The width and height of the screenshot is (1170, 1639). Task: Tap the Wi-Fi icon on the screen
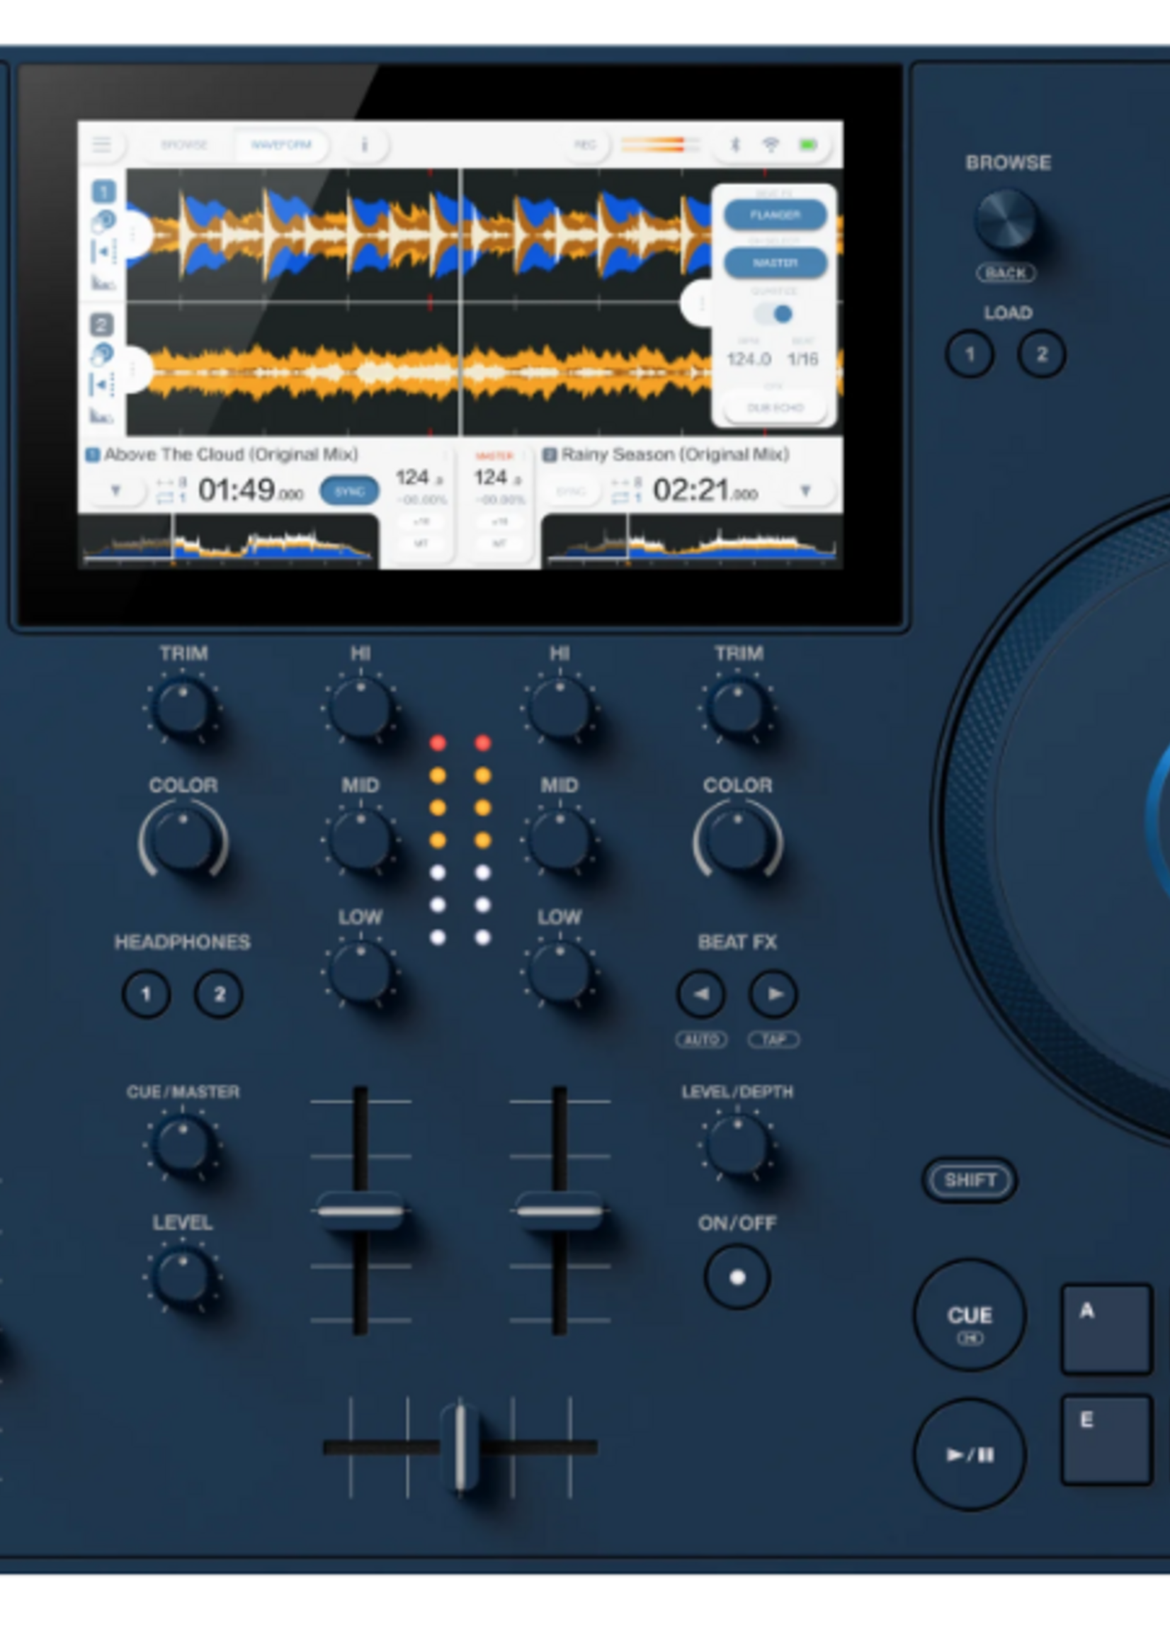point(771,145)
